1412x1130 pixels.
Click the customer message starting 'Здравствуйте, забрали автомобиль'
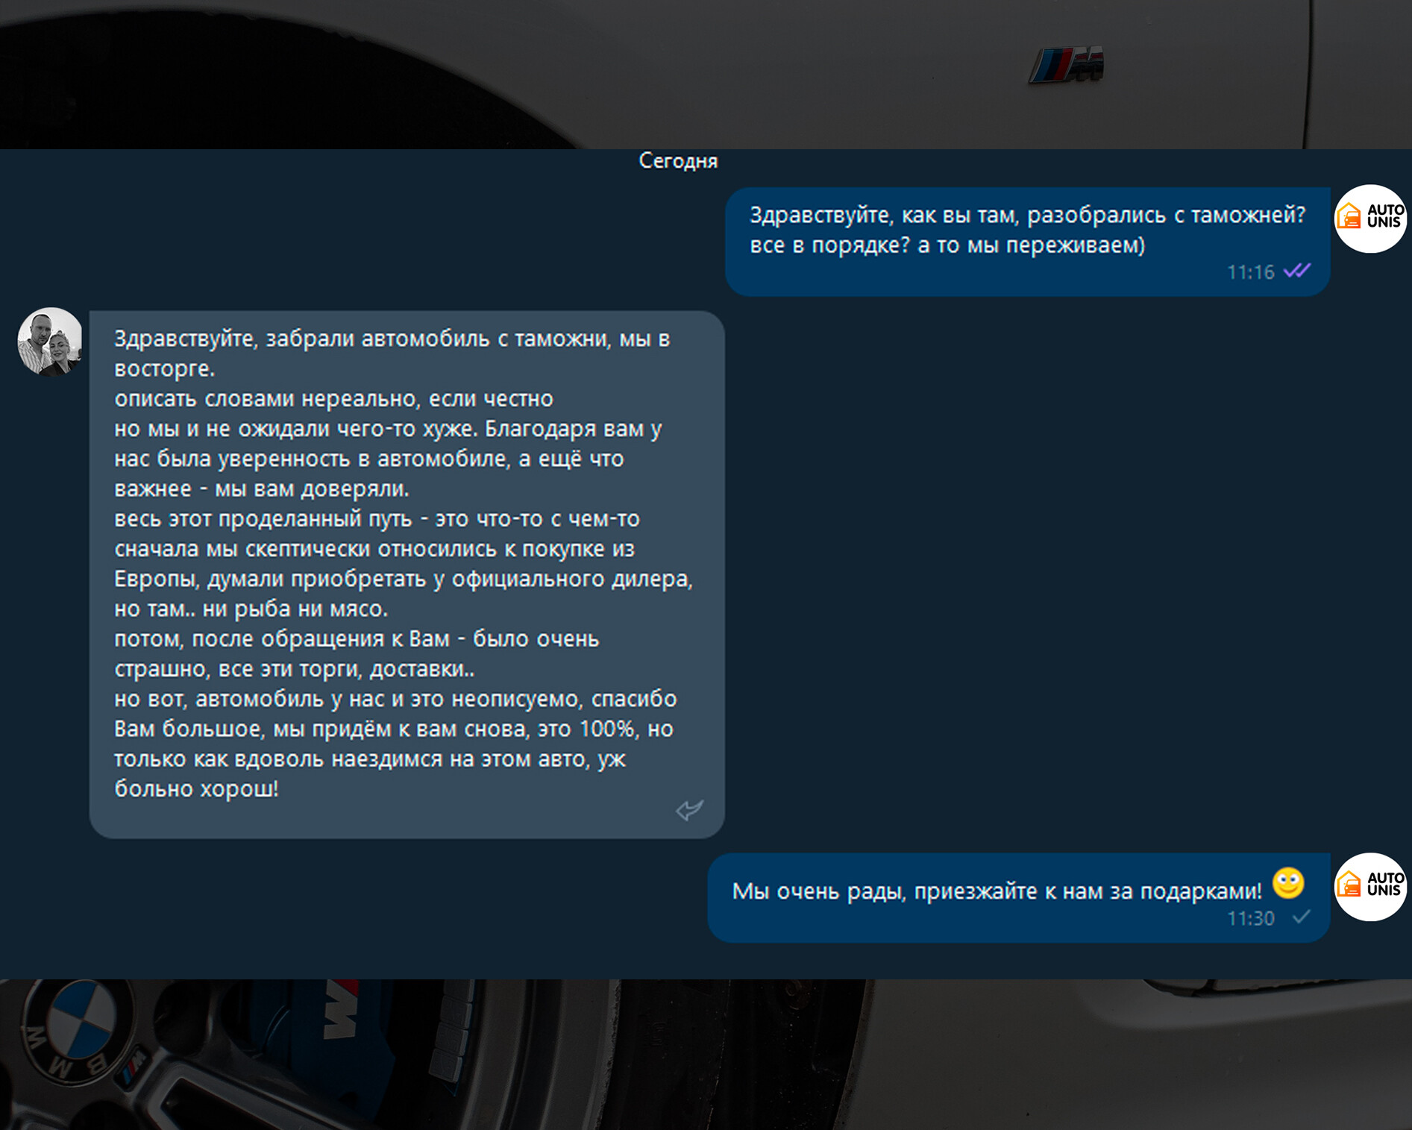tap(407, 574)
